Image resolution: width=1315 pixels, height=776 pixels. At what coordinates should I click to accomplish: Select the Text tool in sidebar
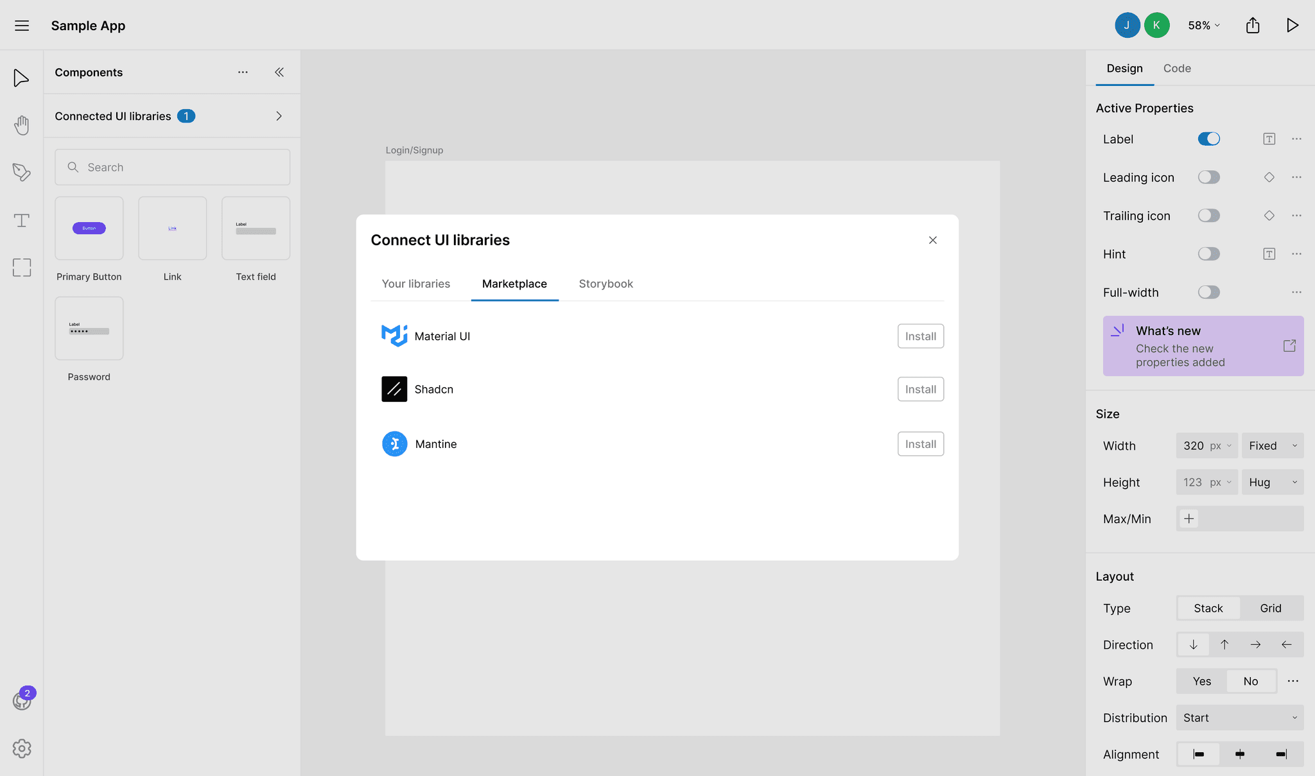click(x=21, y=220)
